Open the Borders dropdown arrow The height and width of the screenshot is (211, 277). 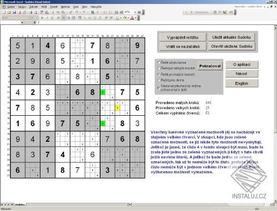[x=121, y=18]
